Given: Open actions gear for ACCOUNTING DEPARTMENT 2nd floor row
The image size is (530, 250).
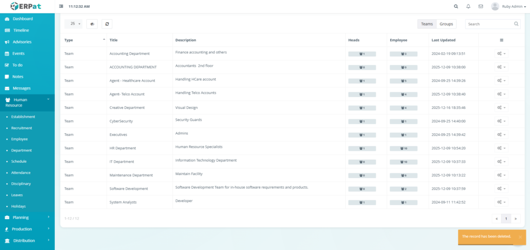Looking at the screenshot, I should (x=501, y=67).
